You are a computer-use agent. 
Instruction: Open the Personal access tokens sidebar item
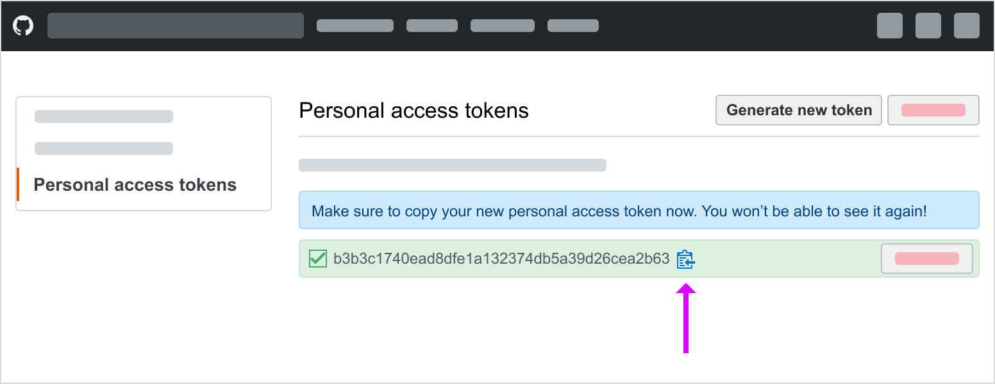135,185
